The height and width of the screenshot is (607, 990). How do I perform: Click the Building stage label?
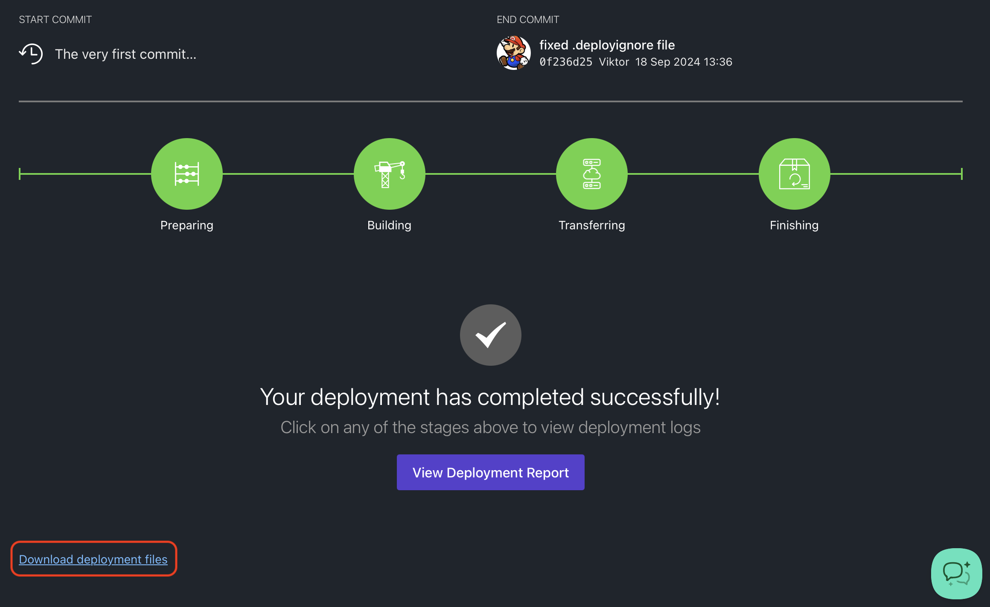pyautogui.click(x=389, y=225)
